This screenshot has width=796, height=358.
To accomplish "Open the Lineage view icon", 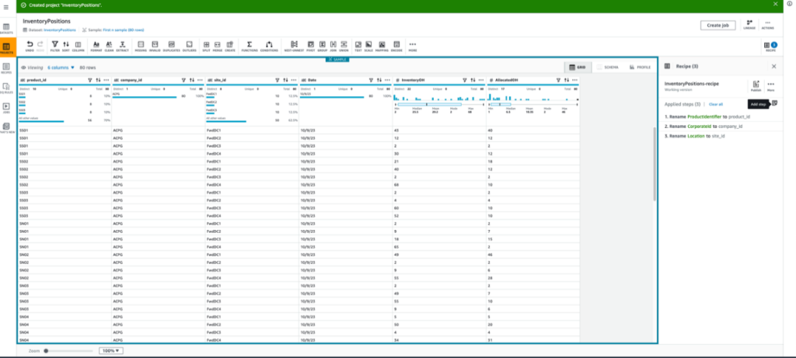I will tap(749, 25).
